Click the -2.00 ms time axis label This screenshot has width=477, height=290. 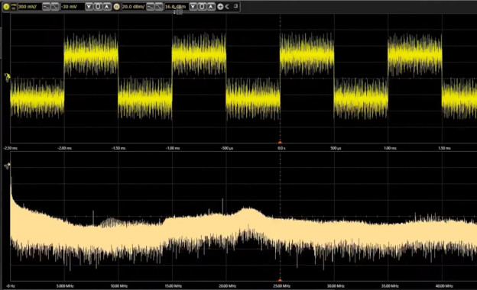64,148
